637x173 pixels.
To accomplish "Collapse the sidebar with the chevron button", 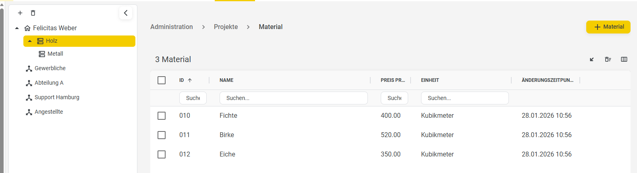I will [x=126, y=13].
